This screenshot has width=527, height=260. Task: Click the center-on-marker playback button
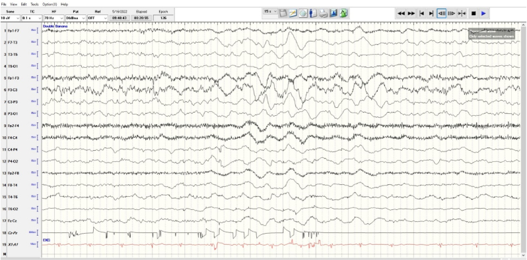click(462, 13)
